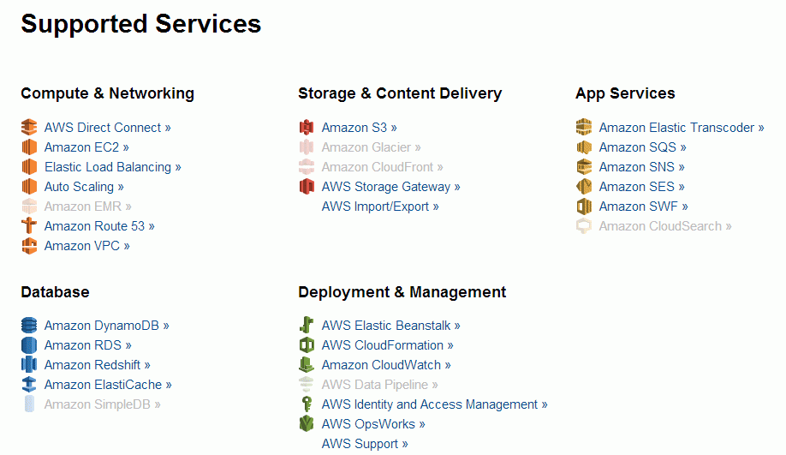The height and width of the screenshot is (455, 786).
Task: Select the greyed Amazon CloudFront link
Action: click(383, 166)
